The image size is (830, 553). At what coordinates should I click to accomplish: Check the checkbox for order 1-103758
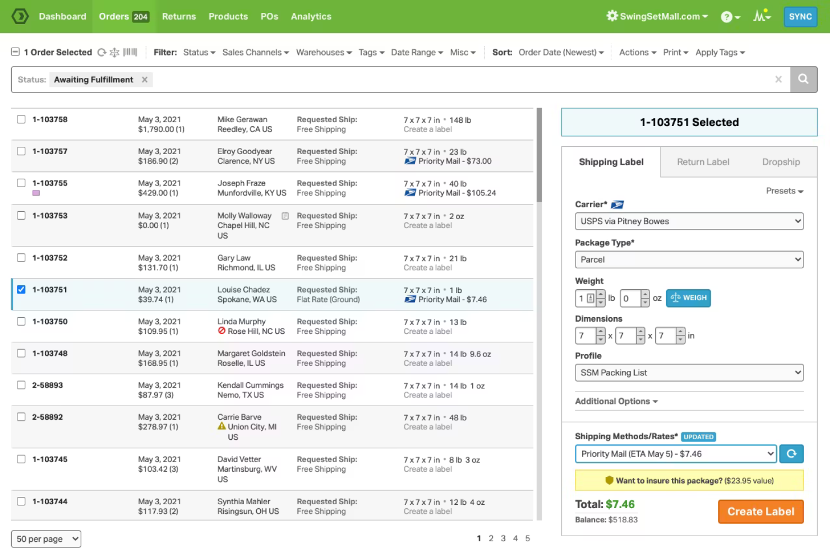pos(21,119)
